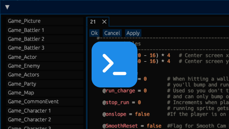Select the Game_CommonEvent script
This screenshot has width=229, height=129.
pyautogui.click(x=45, y=102)
